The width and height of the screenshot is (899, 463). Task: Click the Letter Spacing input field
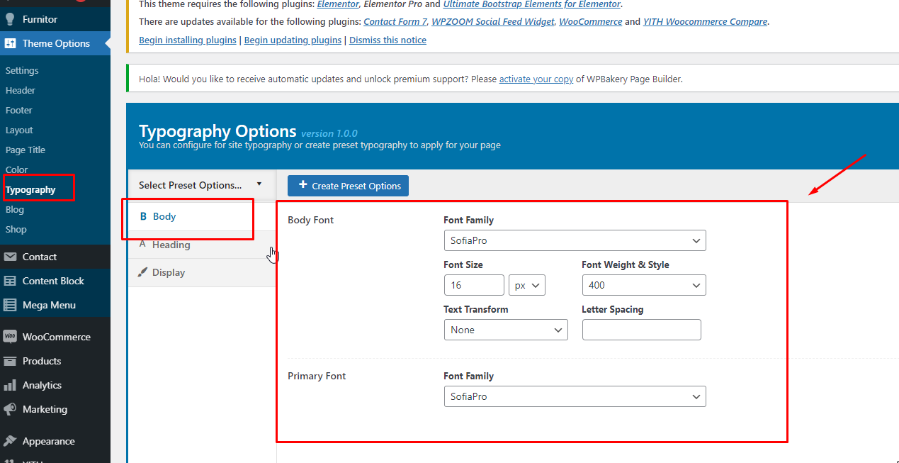click(642, 330)
